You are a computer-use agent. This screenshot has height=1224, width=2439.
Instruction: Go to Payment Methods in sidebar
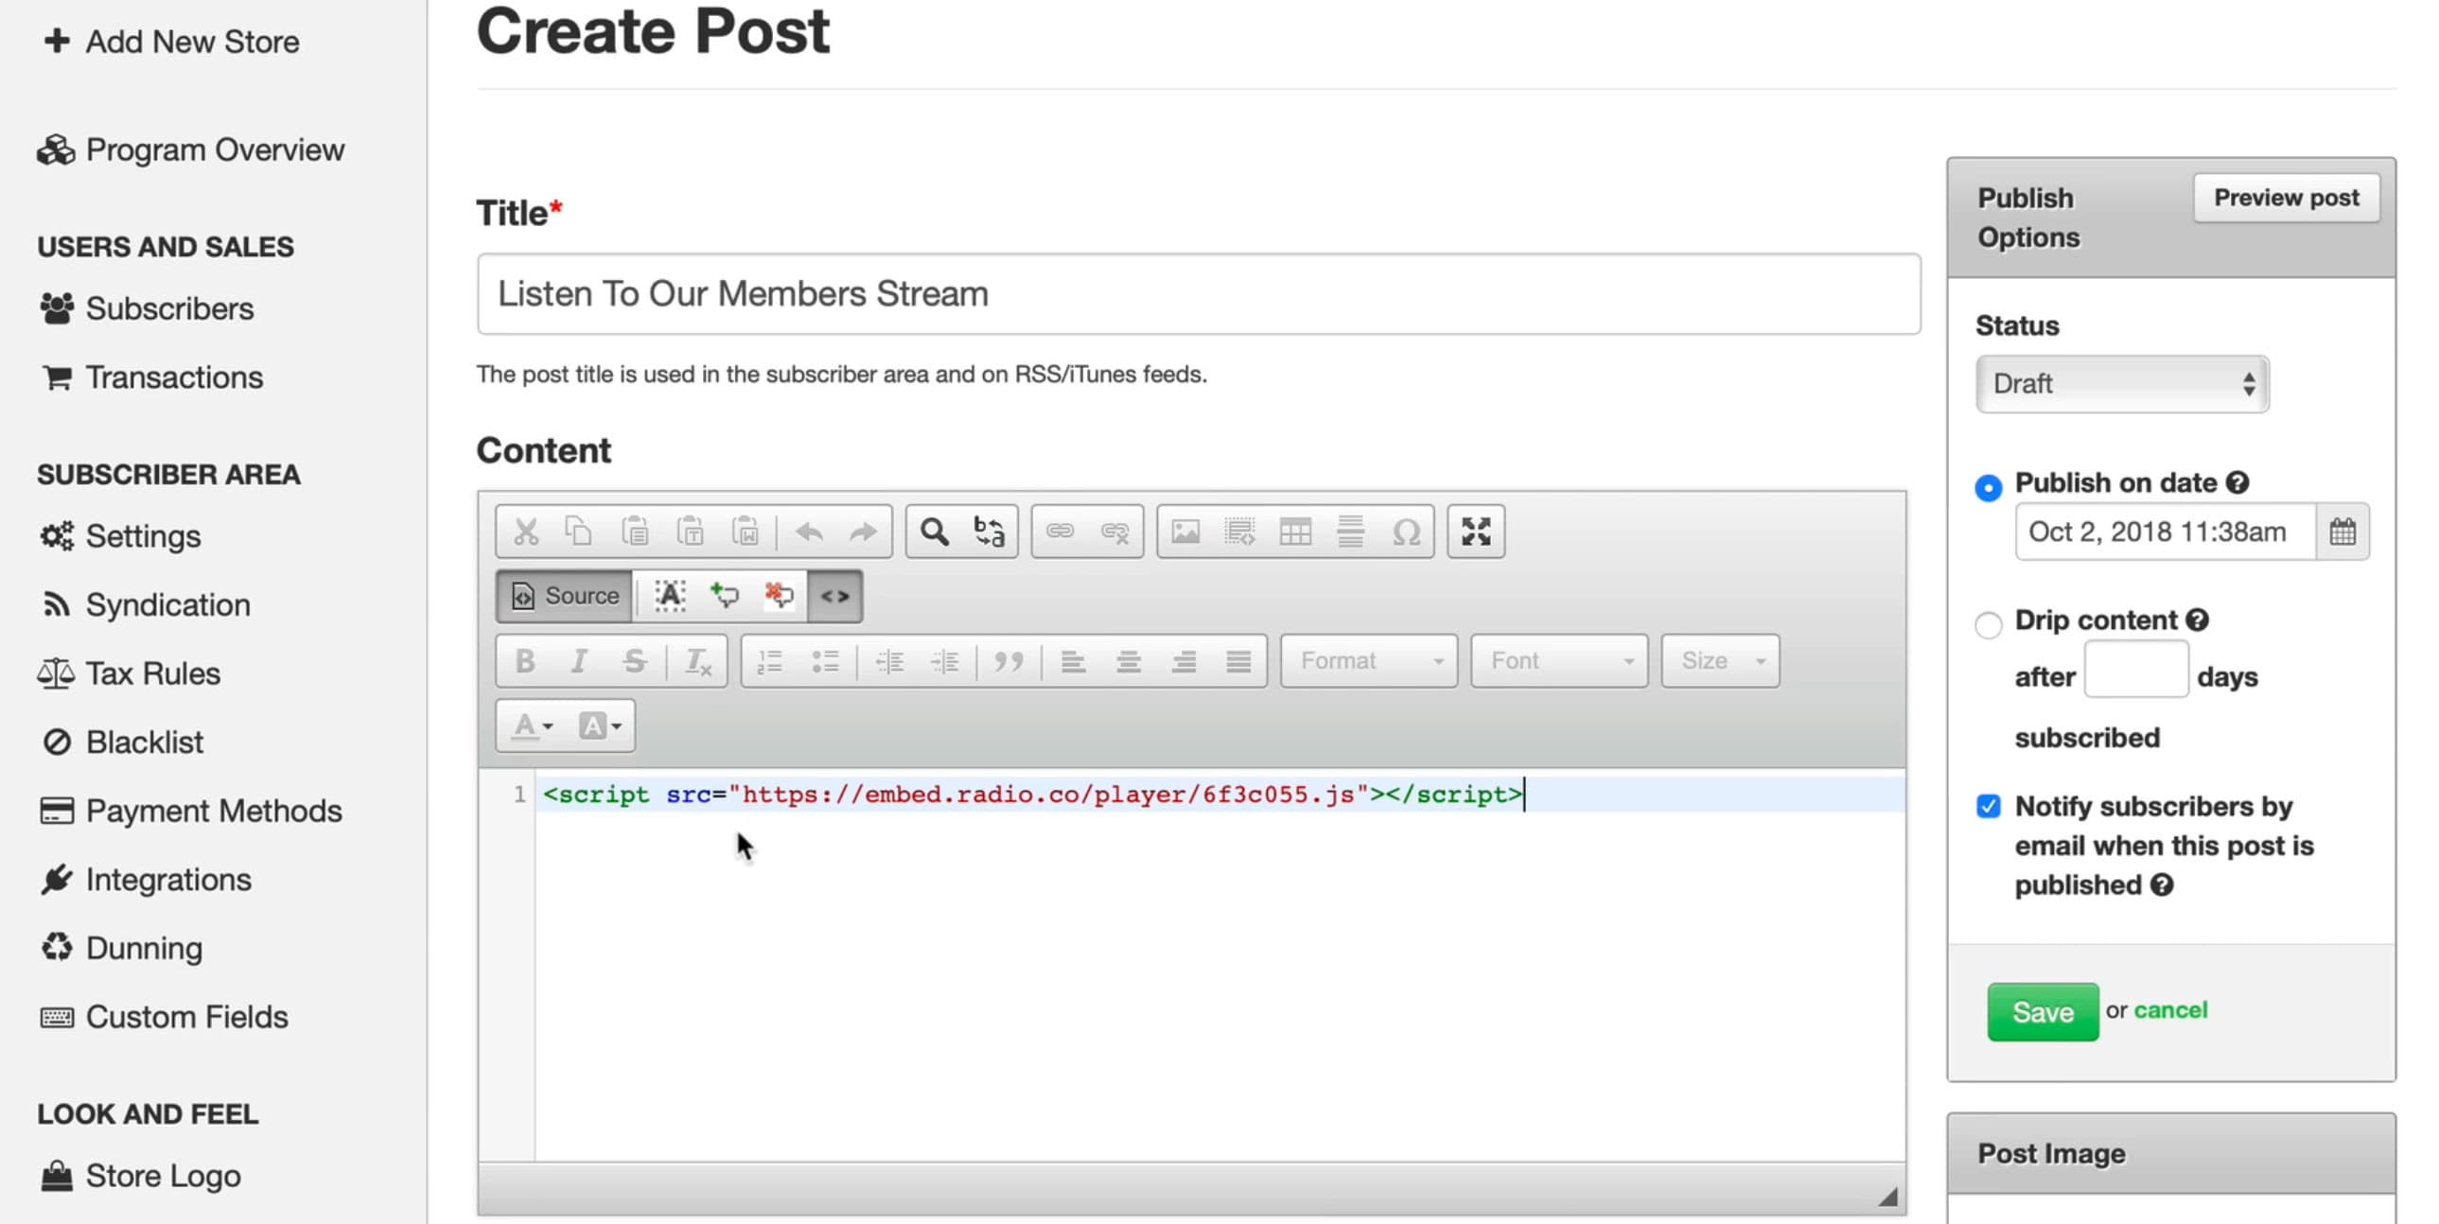pyautogui.click(x=213, y=812)
